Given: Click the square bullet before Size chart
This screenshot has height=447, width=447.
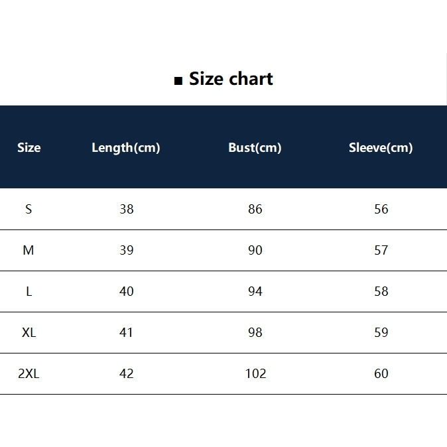Looking at the screenshot, I should click(x=178, y=81).
